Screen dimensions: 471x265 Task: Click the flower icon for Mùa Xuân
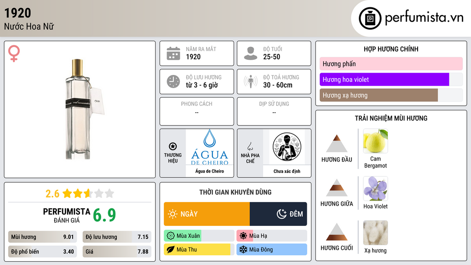pyautogui.click(x=171, y=236)
